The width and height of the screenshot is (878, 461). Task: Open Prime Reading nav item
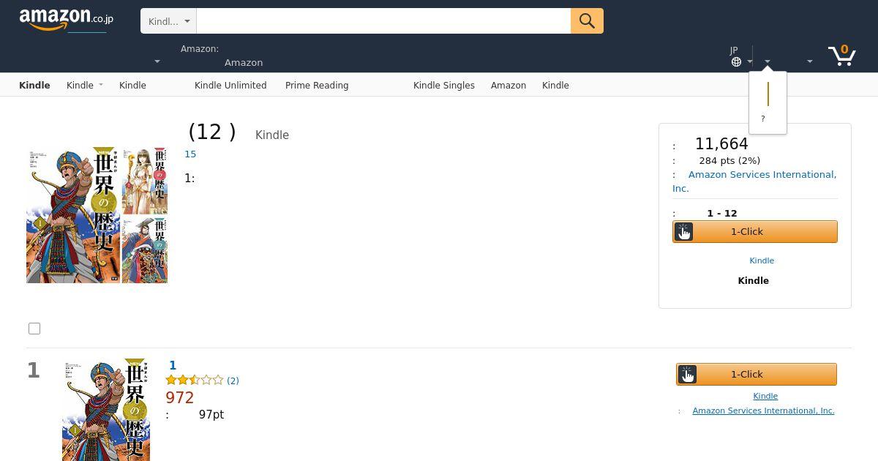tap(317, 86)
